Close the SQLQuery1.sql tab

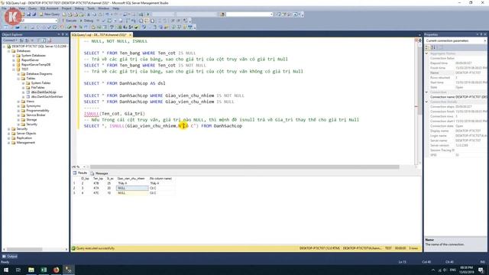pos(131,35)
